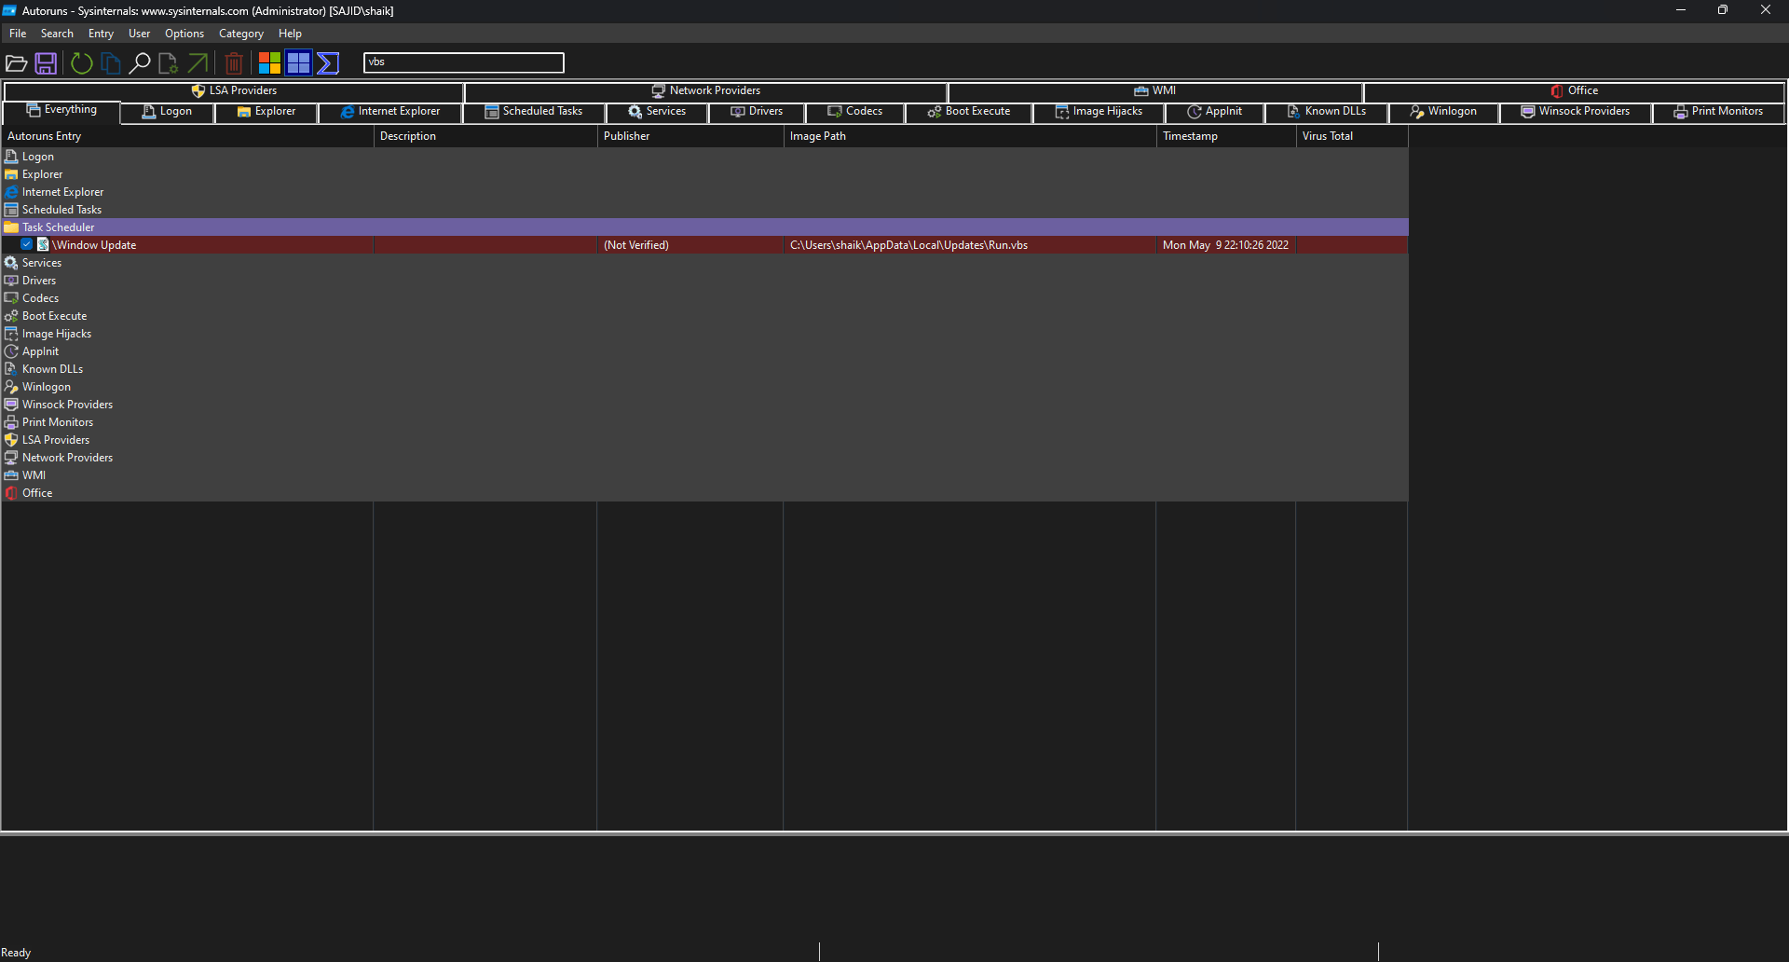Click the Window Update script file icon
Viewport: 1789px width, 962px height.
point(43,244)
